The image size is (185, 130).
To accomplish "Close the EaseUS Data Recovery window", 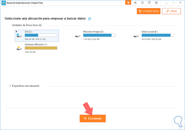I will [x=180, y=3].
